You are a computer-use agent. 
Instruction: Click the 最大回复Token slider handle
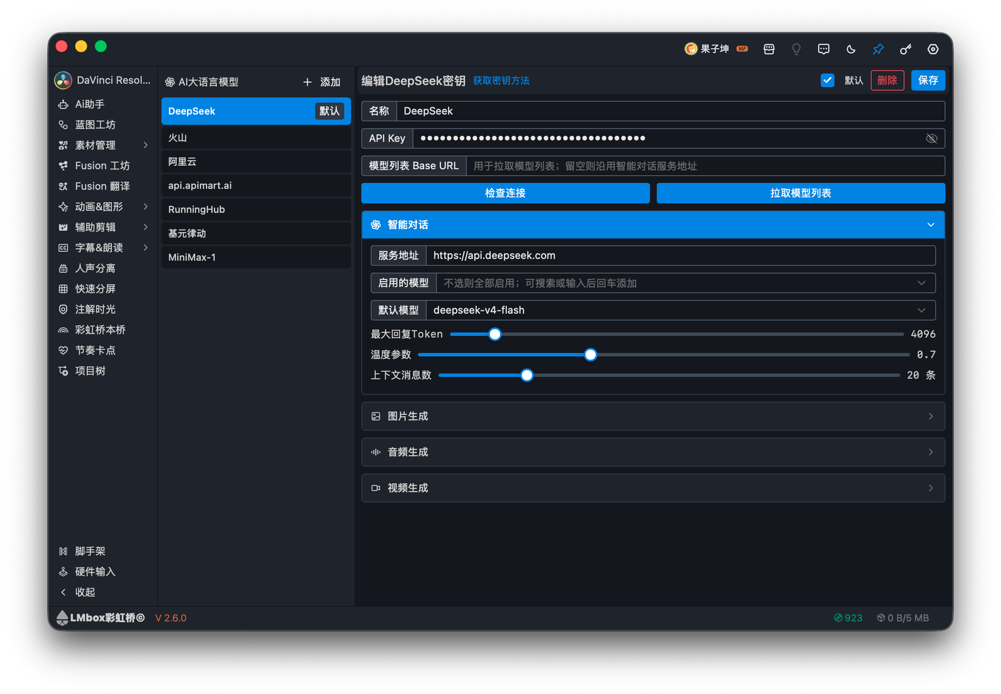(x=495, y=334)
